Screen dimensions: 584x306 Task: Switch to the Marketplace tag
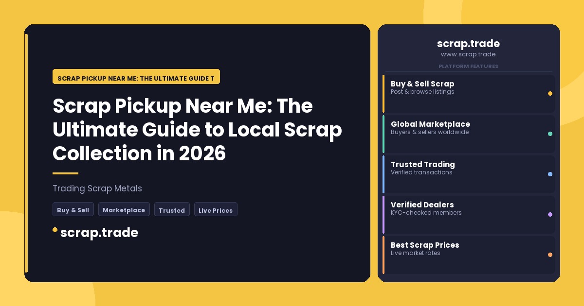tap(124, 209)
